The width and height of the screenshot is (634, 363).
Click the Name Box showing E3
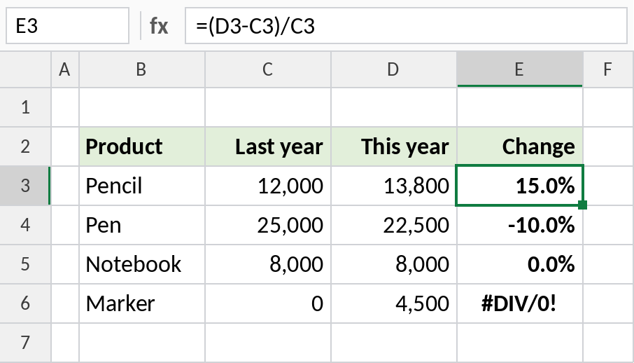pyautogui.click(x=67, y=25)
